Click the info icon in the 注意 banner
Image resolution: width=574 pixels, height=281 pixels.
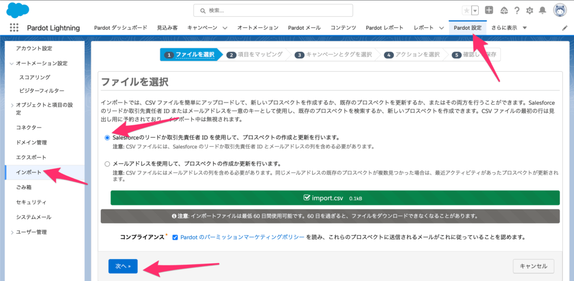(x=174, y=216)
